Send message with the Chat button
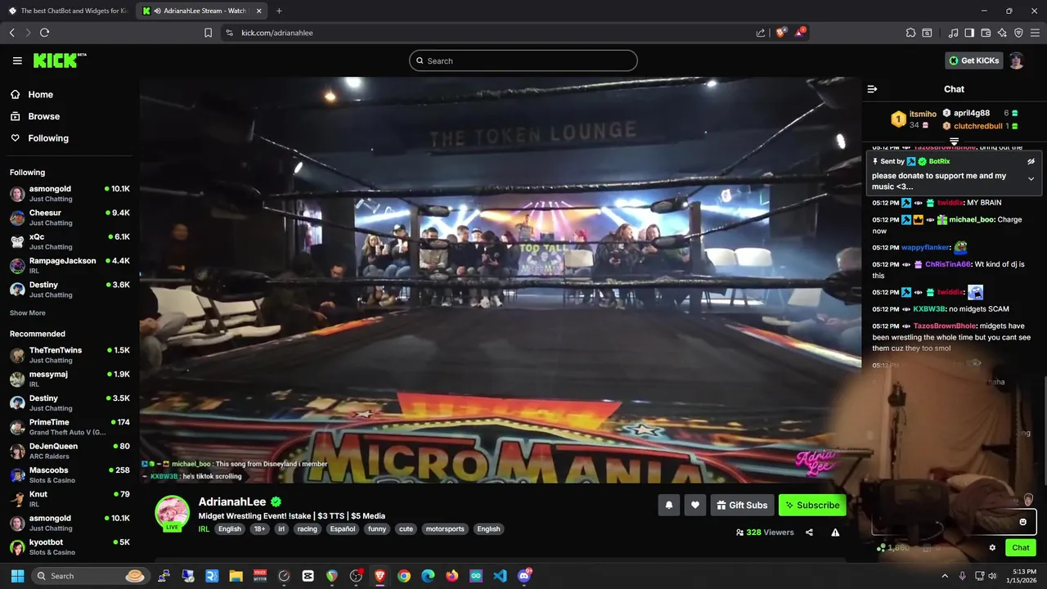Image resolution: width=1047 pixels, height=589 pixels. click(x=1021, y=548)
